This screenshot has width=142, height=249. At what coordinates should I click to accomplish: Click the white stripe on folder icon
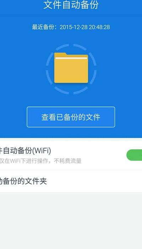71,58
